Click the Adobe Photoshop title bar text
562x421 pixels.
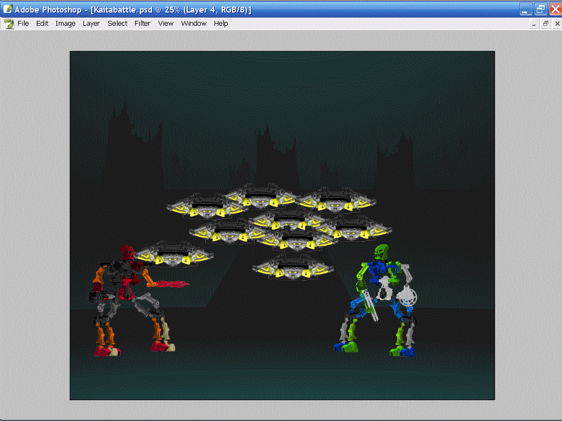pos(133,10)
